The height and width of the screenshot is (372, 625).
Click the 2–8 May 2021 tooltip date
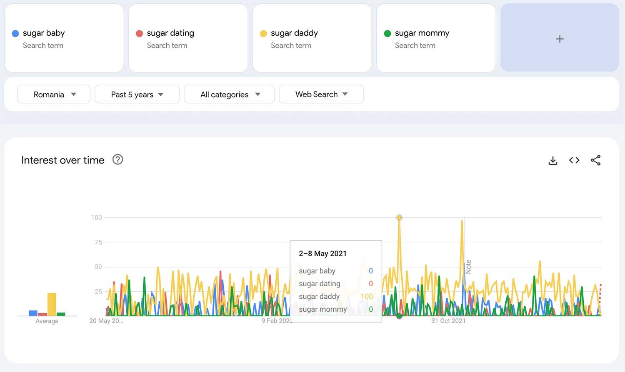(x=322, y=253)
